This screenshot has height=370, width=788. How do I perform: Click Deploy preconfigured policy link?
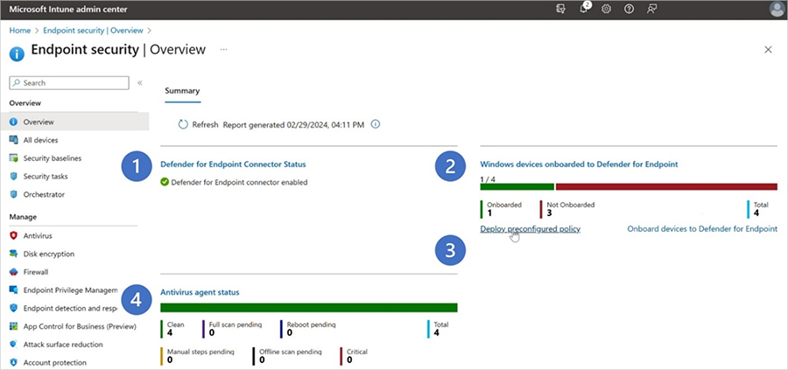coord(530,229)
